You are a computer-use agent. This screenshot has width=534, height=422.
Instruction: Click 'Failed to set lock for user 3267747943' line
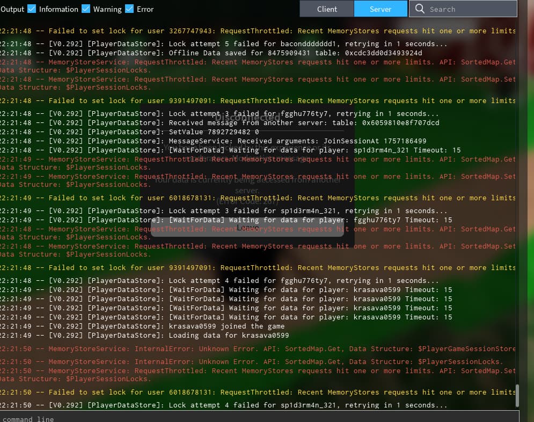coord(258,31)
